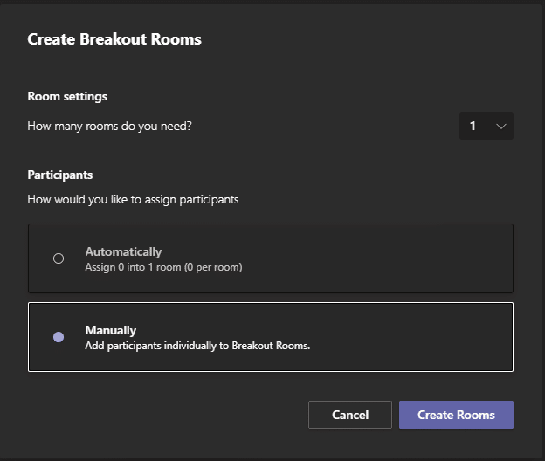Select the Manually radio button

tap(59, 337)
